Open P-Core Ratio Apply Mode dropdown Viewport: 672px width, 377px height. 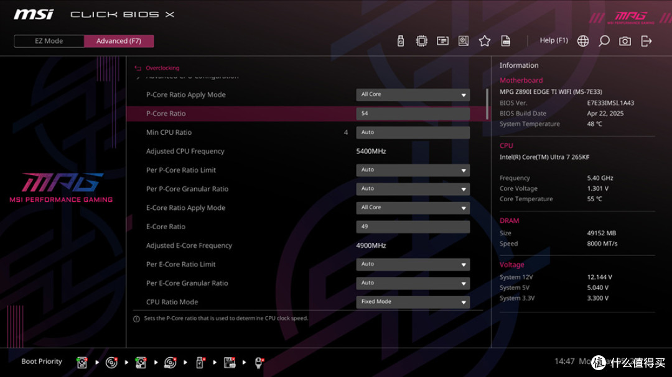[x=413, y=94]
